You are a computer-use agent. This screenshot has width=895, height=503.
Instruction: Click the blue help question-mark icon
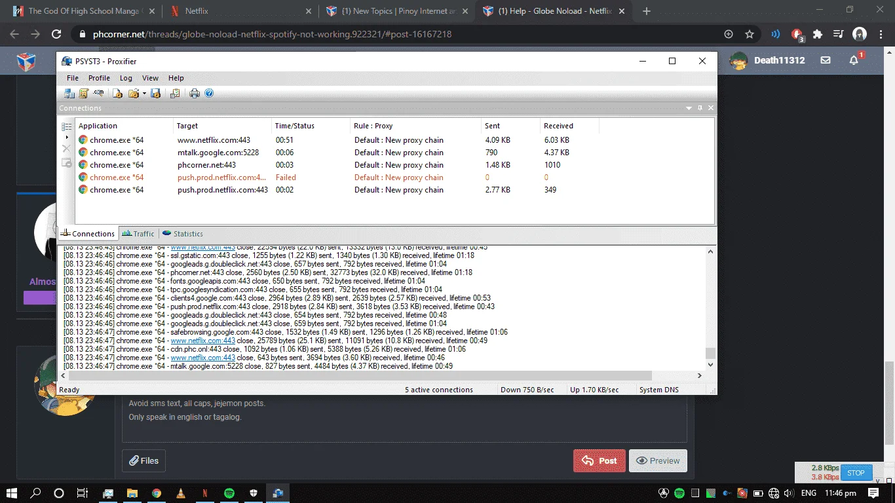(209, 94)
